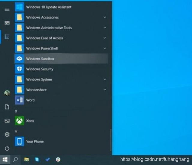Image resolution: width=192 pixels, height=165 pixels.
Task: Click the Windows Administrative Tools folder icon
Action: point(19,28)
